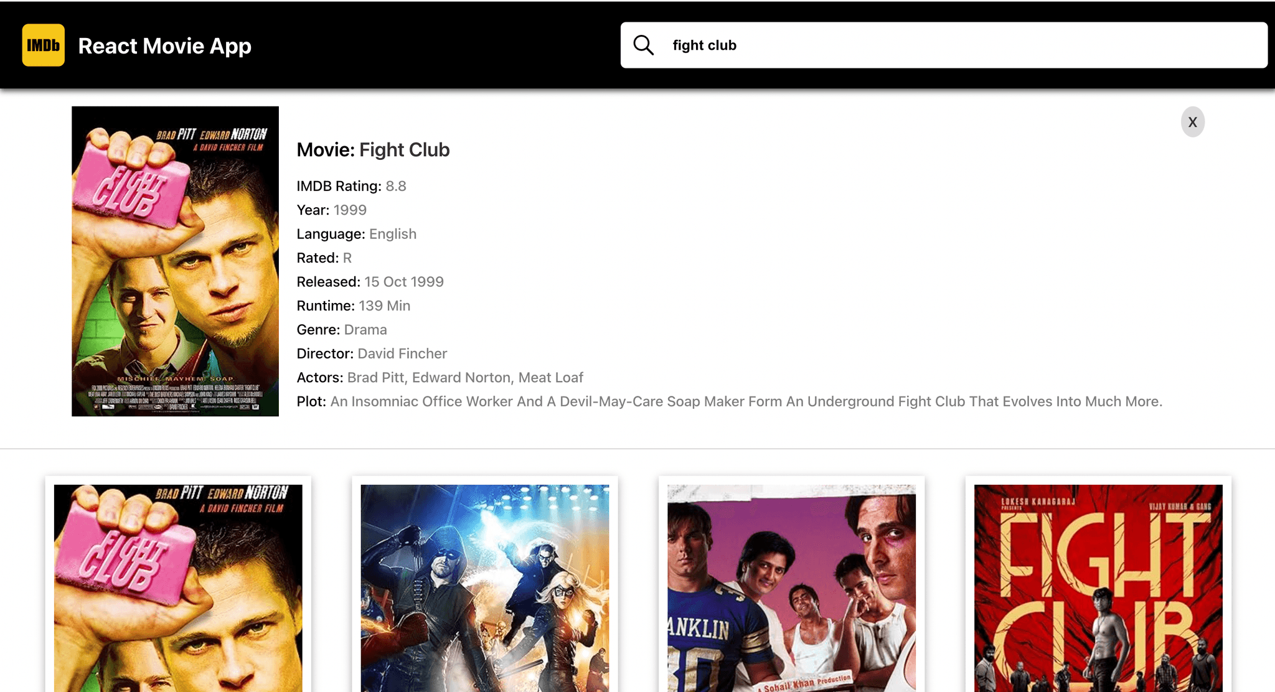Screen dimensions: 1275x692
Task: Click the "React Movie App" title
Action: tap(165, 45)
